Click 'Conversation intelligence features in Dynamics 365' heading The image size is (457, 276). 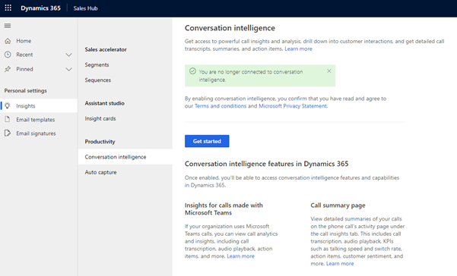point(266,164)
